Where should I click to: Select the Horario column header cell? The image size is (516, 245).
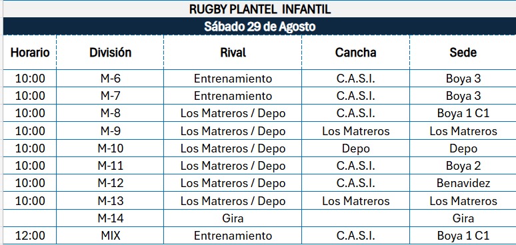(x=30, y=52)
